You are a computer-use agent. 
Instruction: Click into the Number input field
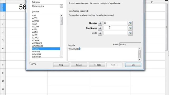[x=115, y=23]
